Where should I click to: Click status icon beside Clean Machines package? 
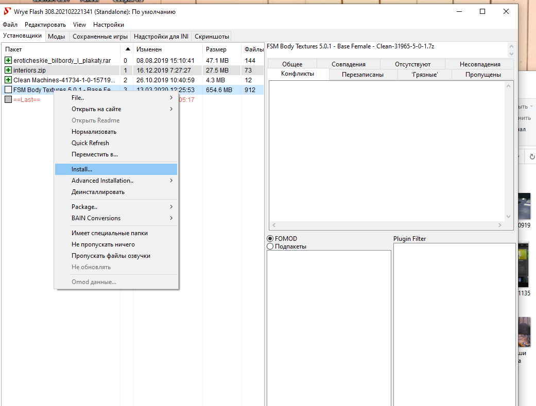(8, 80)
